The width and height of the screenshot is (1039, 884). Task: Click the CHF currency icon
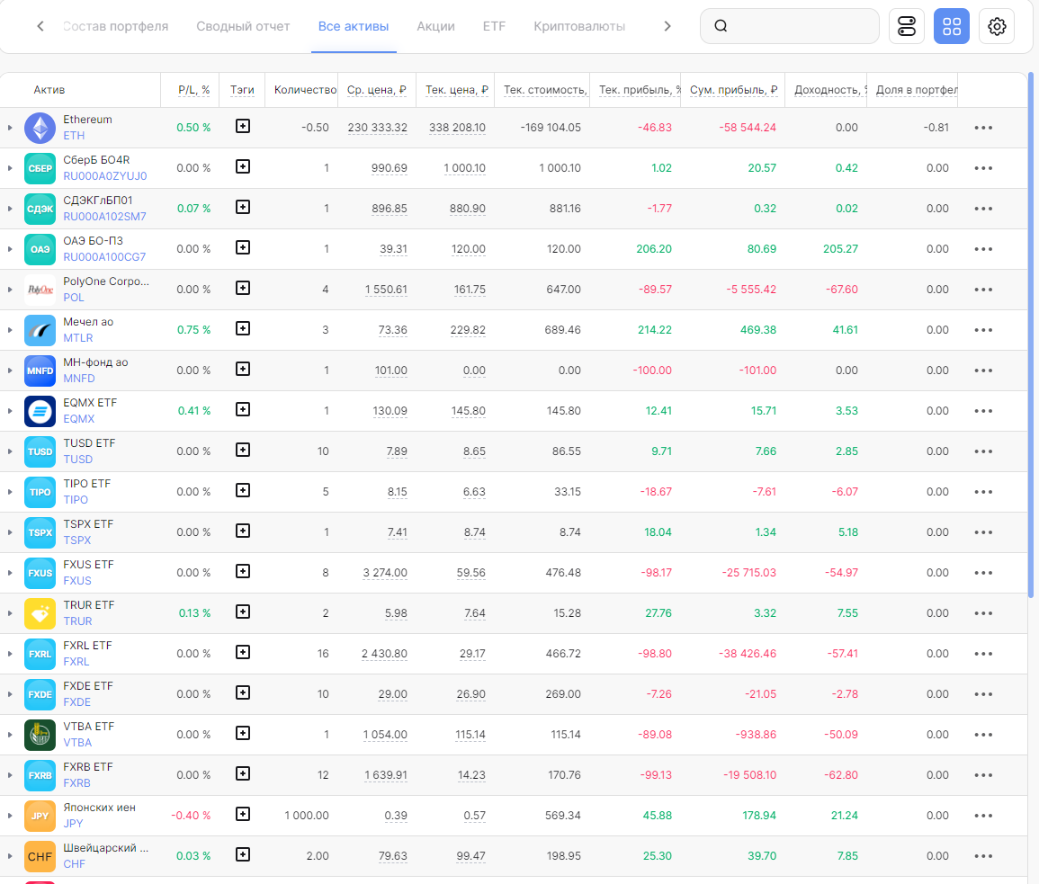(x=40, y=855)
